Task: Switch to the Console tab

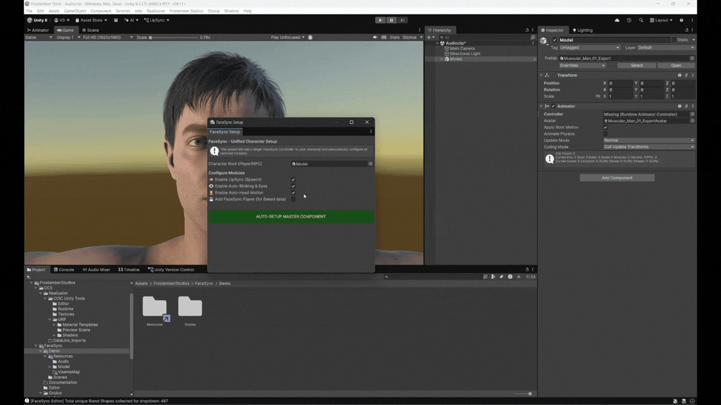Action: (63, 269)
